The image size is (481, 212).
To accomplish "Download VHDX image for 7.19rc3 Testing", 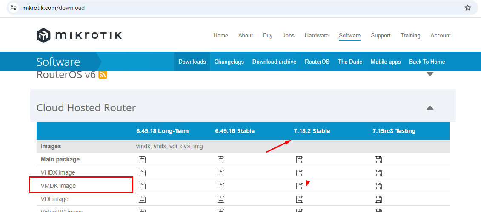I will [378, 173].
